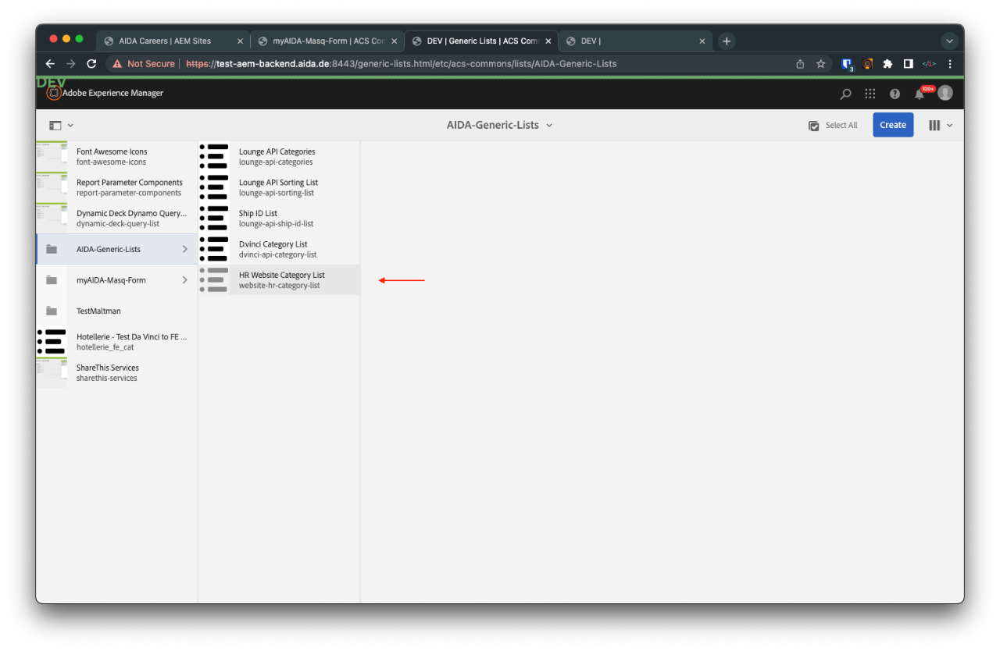
Task: Open AEM global search
Action: (845, 93)
